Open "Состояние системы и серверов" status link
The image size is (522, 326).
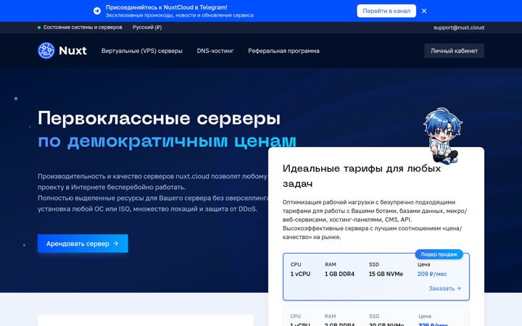click(83, 28)
